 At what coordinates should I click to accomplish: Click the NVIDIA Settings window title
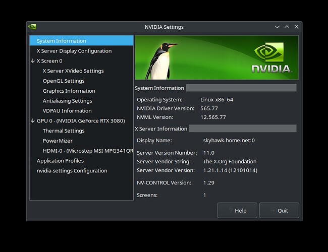(x=164, y=27)
